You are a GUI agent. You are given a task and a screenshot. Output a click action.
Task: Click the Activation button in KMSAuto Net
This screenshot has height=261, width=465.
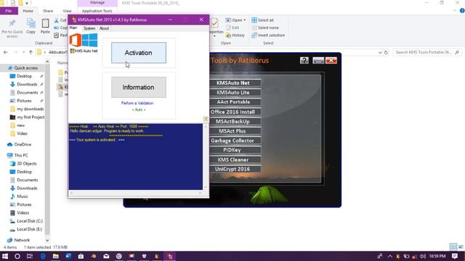point(139,53)
